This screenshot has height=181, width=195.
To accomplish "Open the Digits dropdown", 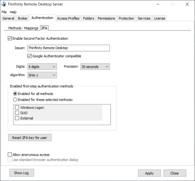I will [x=42, y=67].
